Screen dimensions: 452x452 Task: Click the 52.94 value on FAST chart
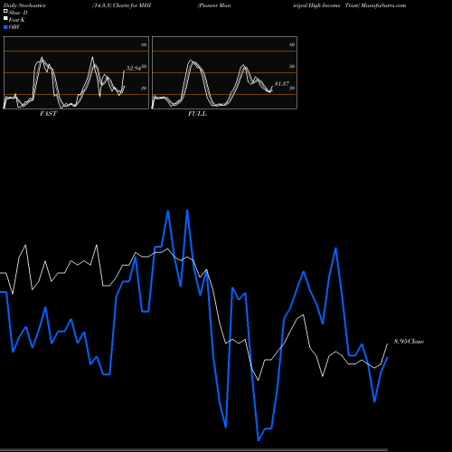134,69
